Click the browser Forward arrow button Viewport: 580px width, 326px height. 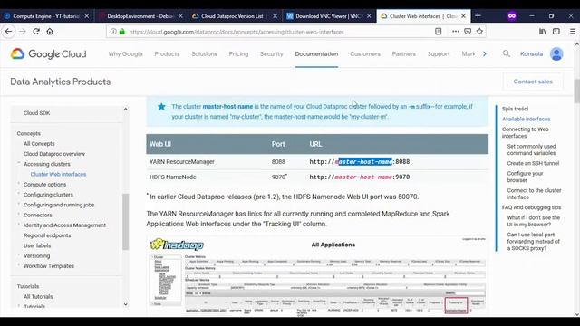tap(22, 32)
